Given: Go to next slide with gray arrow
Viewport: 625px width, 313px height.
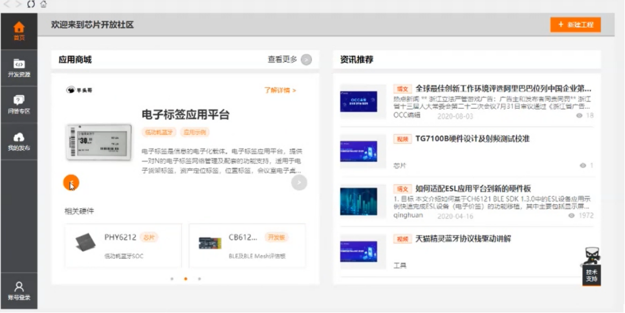Looking at the screenshot, I should pyautogui.click(x=299, y=183).
